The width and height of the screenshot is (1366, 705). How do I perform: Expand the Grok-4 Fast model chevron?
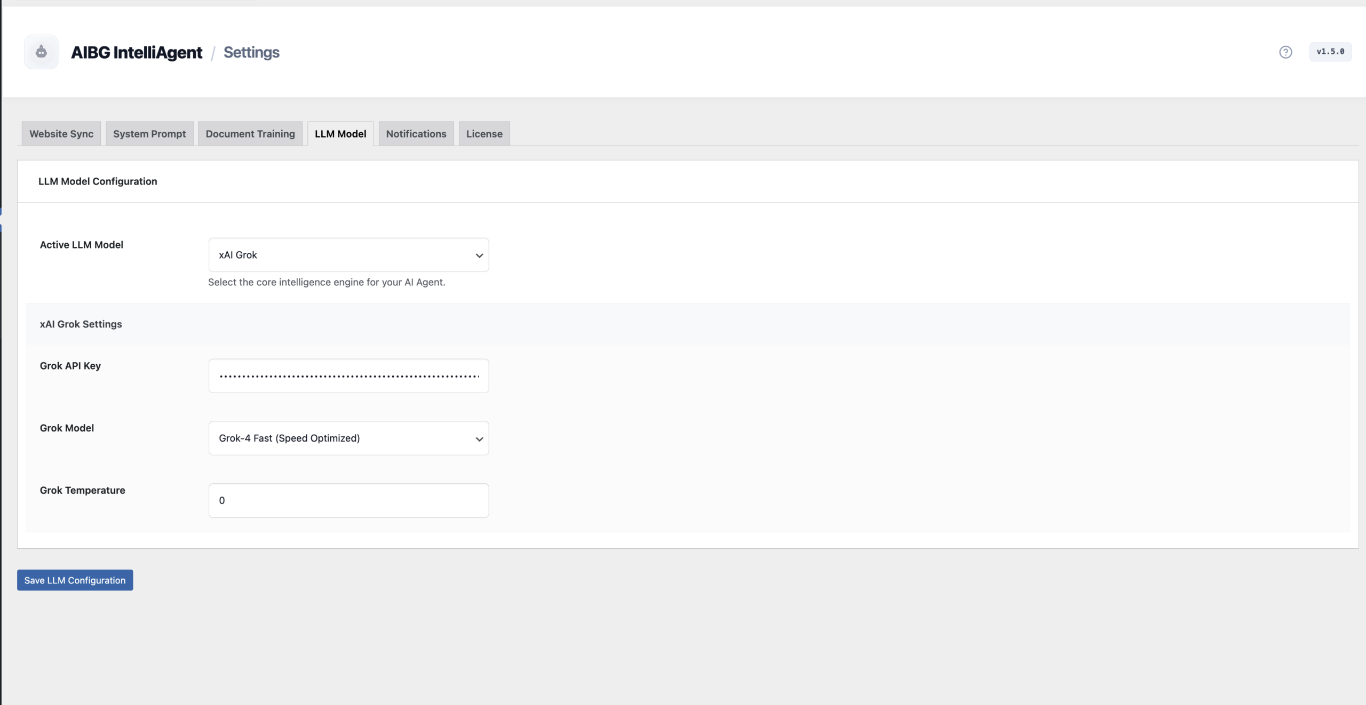[479, 438]
